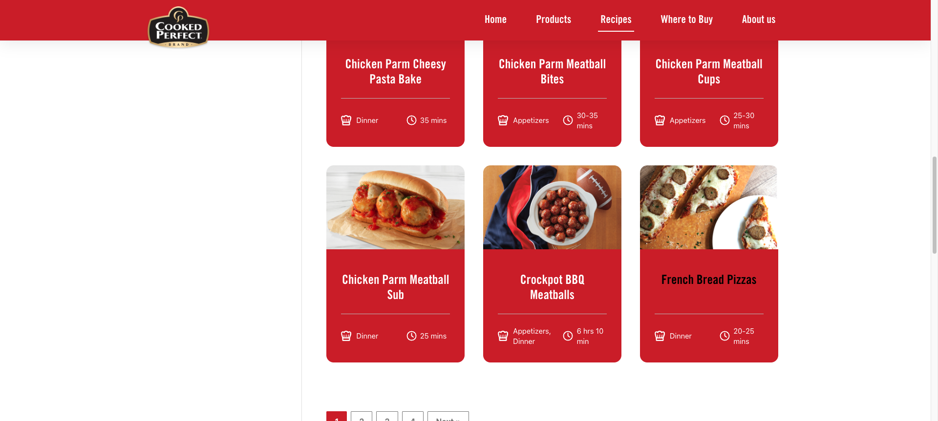Click clock icon beside 20-25 mins
The width and height of the screenshot is (938, 421).
(x=725, y=336)
